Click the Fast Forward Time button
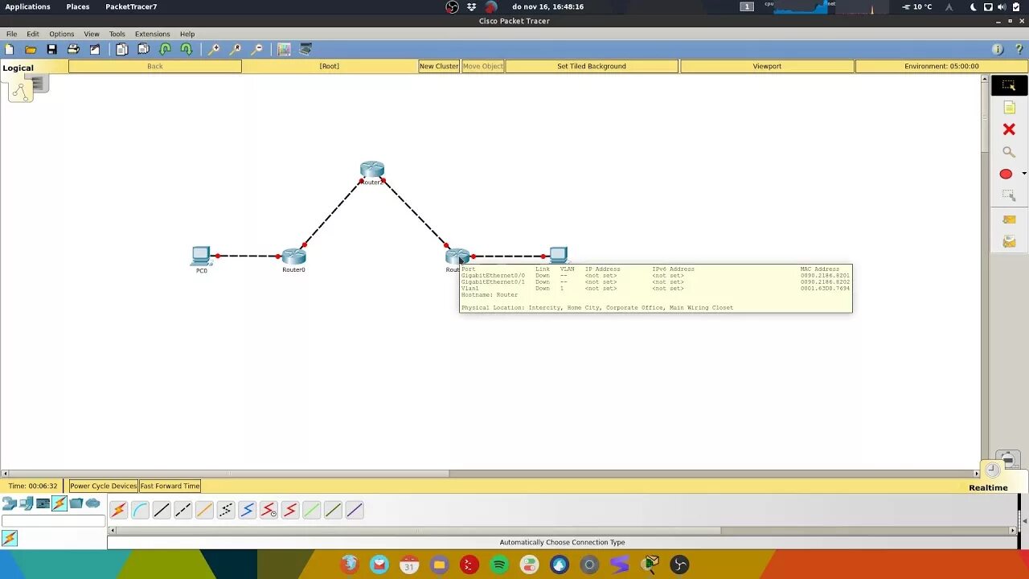Screen dimensions: 1029x579 [170, 486]
